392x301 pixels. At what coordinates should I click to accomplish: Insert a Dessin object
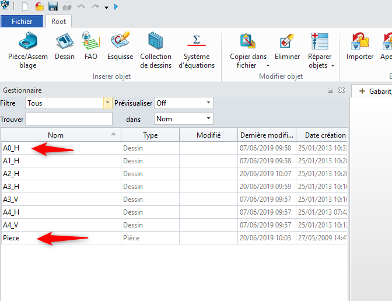[65, 46]
